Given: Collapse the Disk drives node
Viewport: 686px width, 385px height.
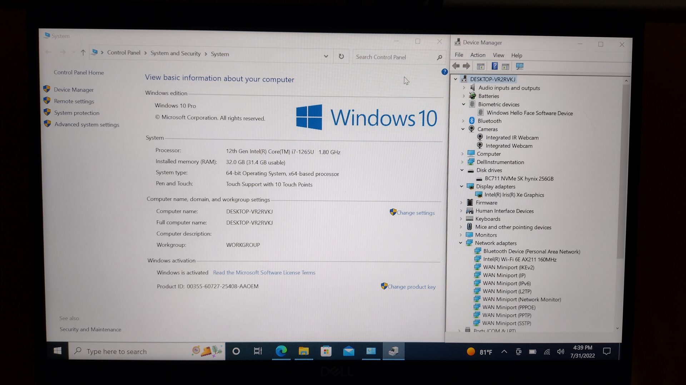Looking at the screenshot, I should [462, 170].
